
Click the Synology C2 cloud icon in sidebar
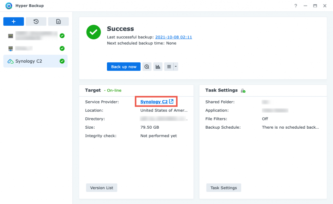tap(10, 61)
